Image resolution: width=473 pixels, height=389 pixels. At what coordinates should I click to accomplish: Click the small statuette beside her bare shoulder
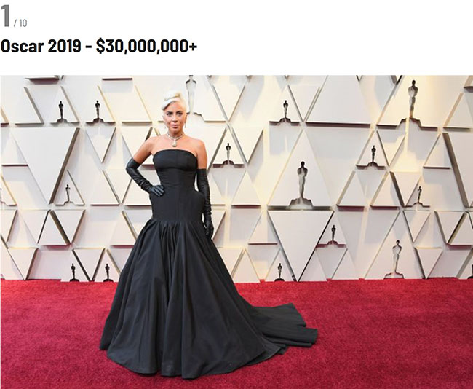228,153
